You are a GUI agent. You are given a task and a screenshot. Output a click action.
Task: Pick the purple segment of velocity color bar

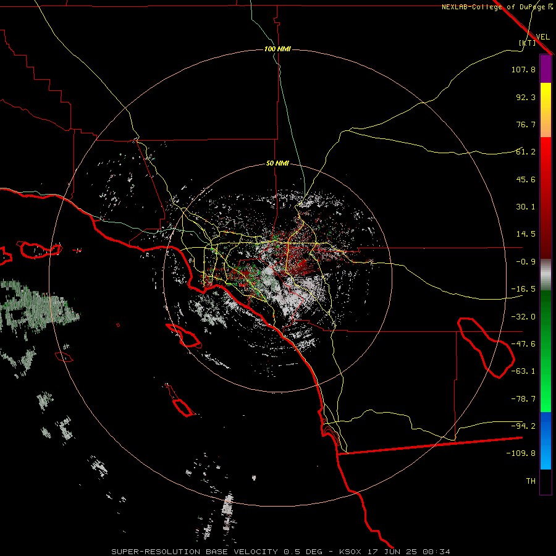point(545,69)
